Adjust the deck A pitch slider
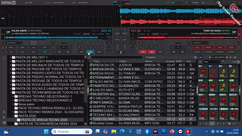The height and width of the screenshot is (136, 242). (109, 49)
